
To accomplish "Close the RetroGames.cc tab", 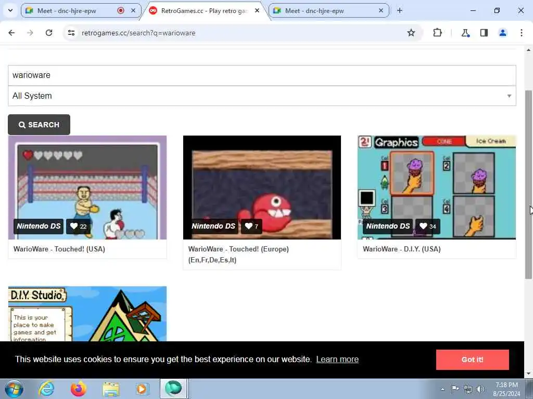I will click(257, 10).
